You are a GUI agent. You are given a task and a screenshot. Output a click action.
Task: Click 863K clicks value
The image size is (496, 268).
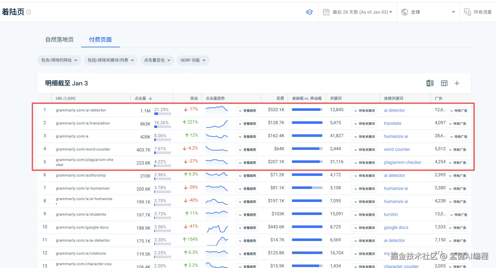pyautogui.click(x=145, y=124)
